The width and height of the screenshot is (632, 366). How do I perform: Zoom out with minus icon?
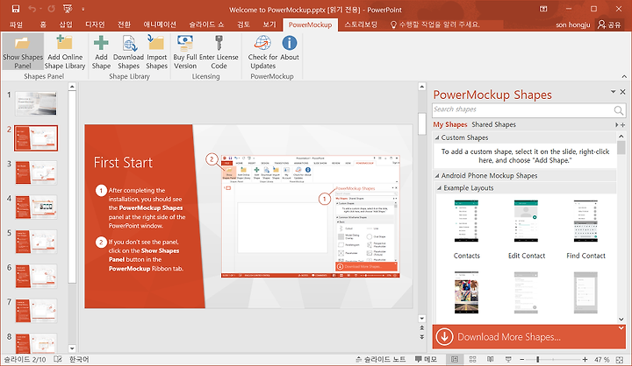pos(522,359)
